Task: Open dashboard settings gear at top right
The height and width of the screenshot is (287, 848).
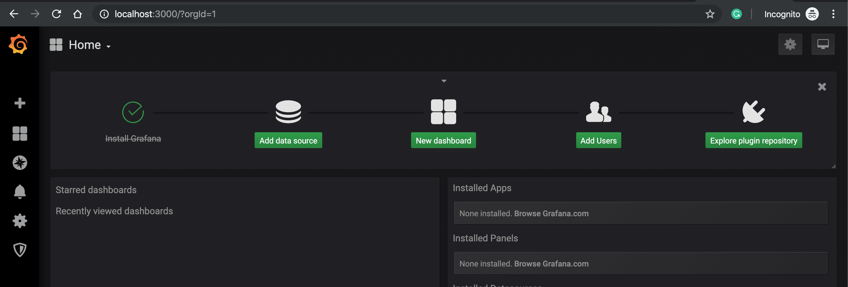Action: point(790,44)
